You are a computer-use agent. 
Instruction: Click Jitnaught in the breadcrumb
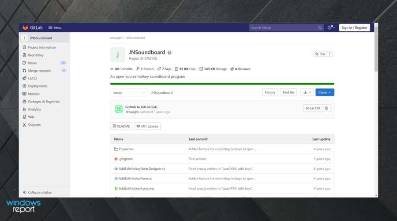(116, 38)
